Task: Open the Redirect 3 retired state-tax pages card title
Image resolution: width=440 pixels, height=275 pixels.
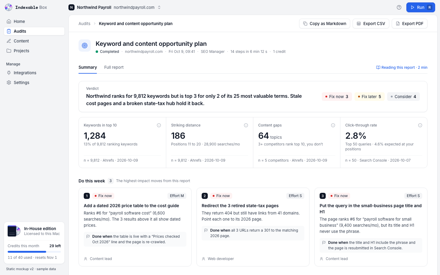Action: click(x=240, y=206)
